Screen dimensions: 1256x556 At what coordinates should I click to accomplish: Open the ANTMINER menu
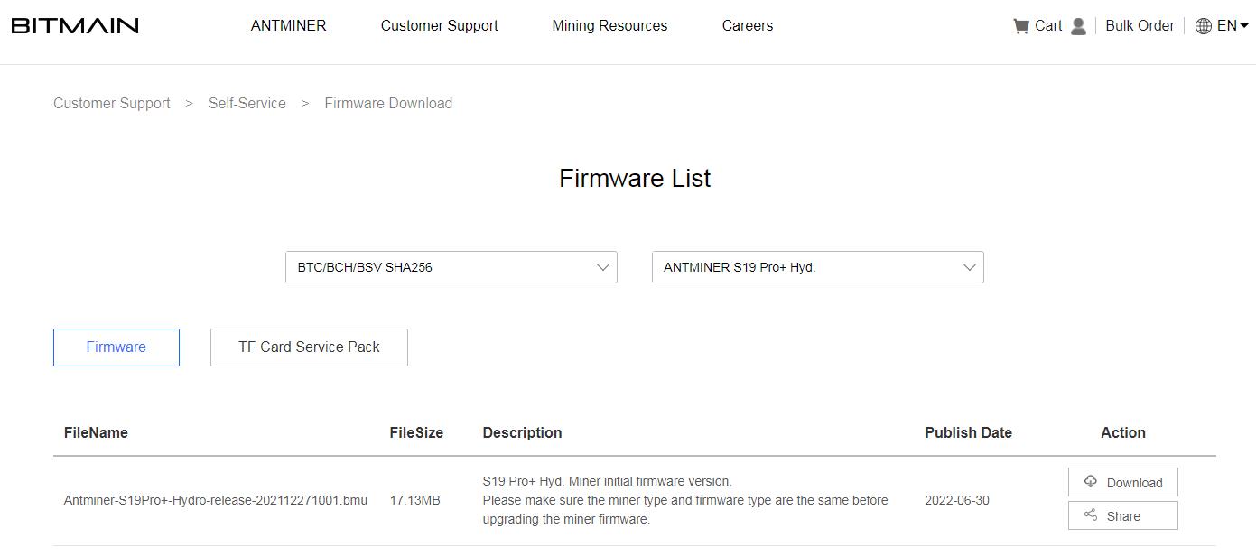288,25
